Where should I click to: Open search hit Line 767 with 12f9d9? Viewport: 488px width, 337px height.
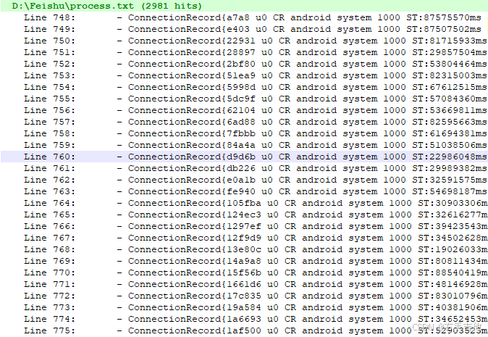[244, 238]
